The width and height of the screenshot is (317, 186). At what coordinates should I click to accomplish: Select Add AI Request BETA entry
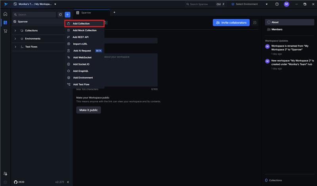click(84, 51)
